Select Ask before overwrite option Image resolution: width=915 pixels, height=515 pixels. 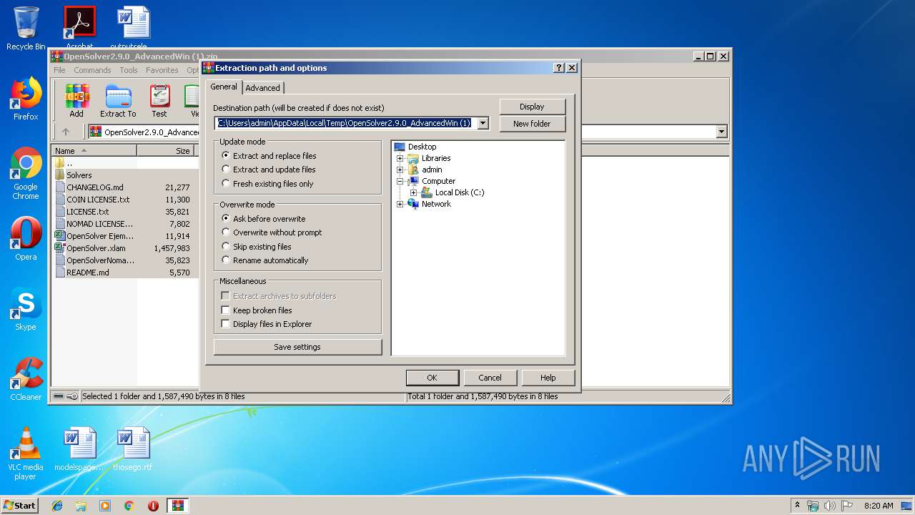coord(264,219)
